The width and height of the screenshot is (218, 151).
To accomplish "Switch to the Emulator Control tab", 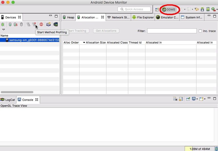I will coord(167,17).
